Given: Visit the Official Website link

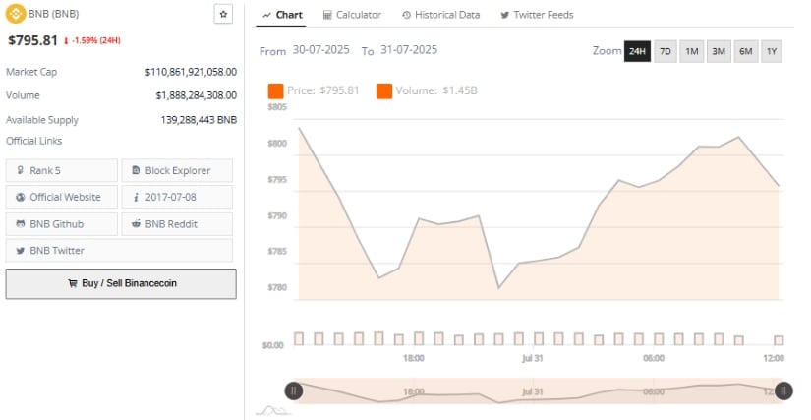Looking at the screenshot, I should 62,197.
